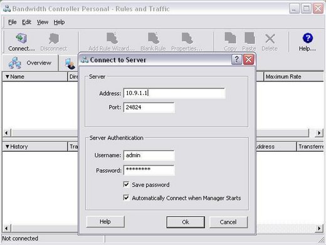The height and width of the screenshot is (245, 326).
Task: Open the Properties toolbar icon
Action: (x=187, y=42)
